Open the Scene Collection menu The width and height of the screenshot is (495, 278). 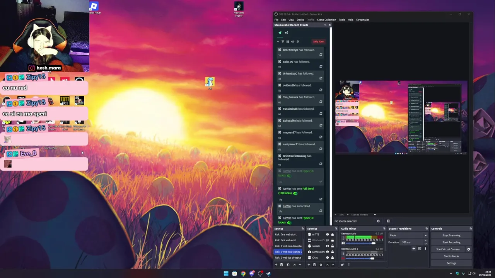pyautogui.click(x=326, y=20)
